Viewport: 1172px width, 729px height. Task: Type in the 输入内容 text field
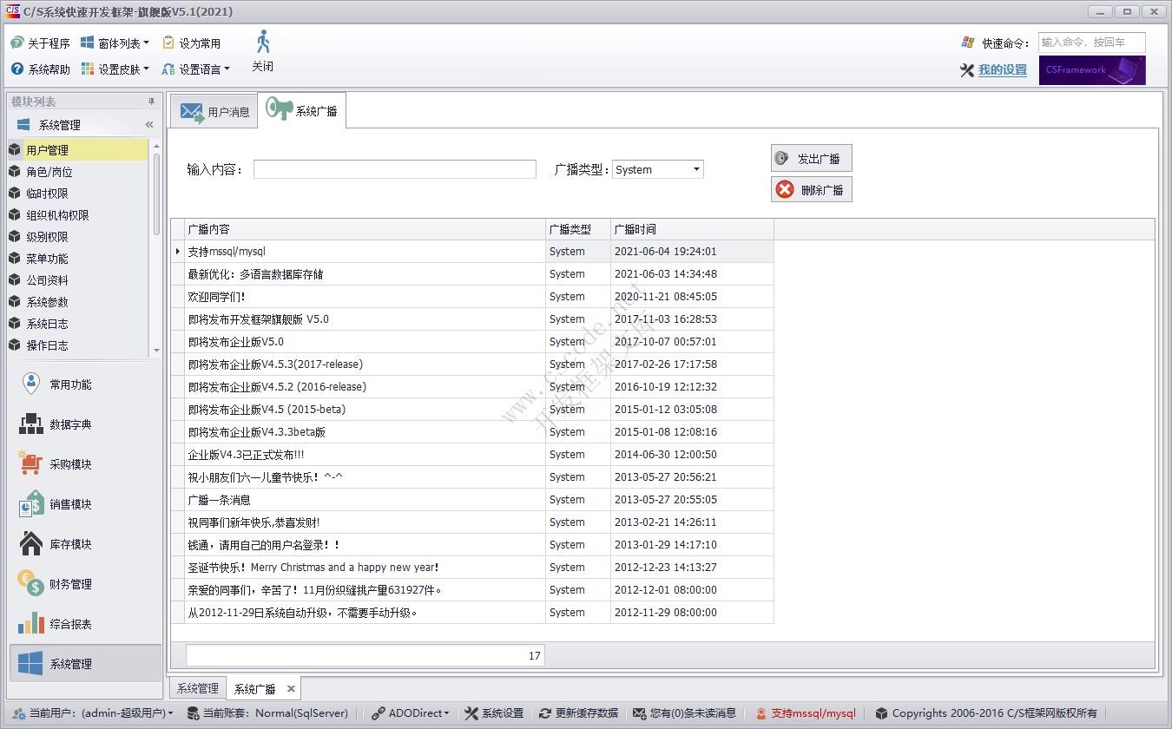[393, 168]
